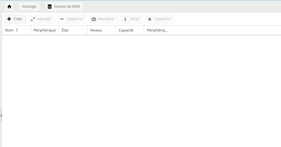Click the truncated Périphériq... column header

(x=157, y=30)
